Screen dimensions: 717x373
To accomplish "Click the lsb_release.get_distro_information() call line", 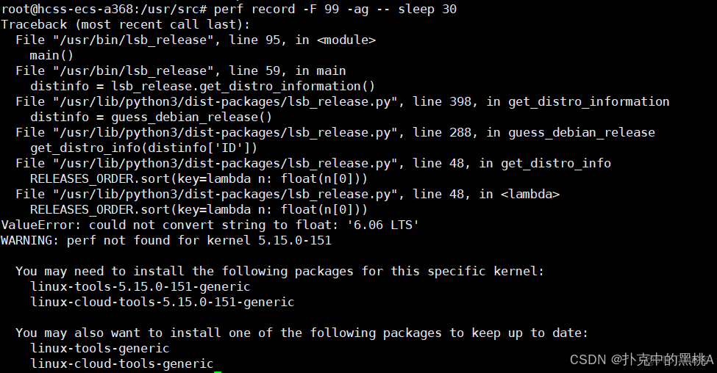I will [x=202, y=86].
